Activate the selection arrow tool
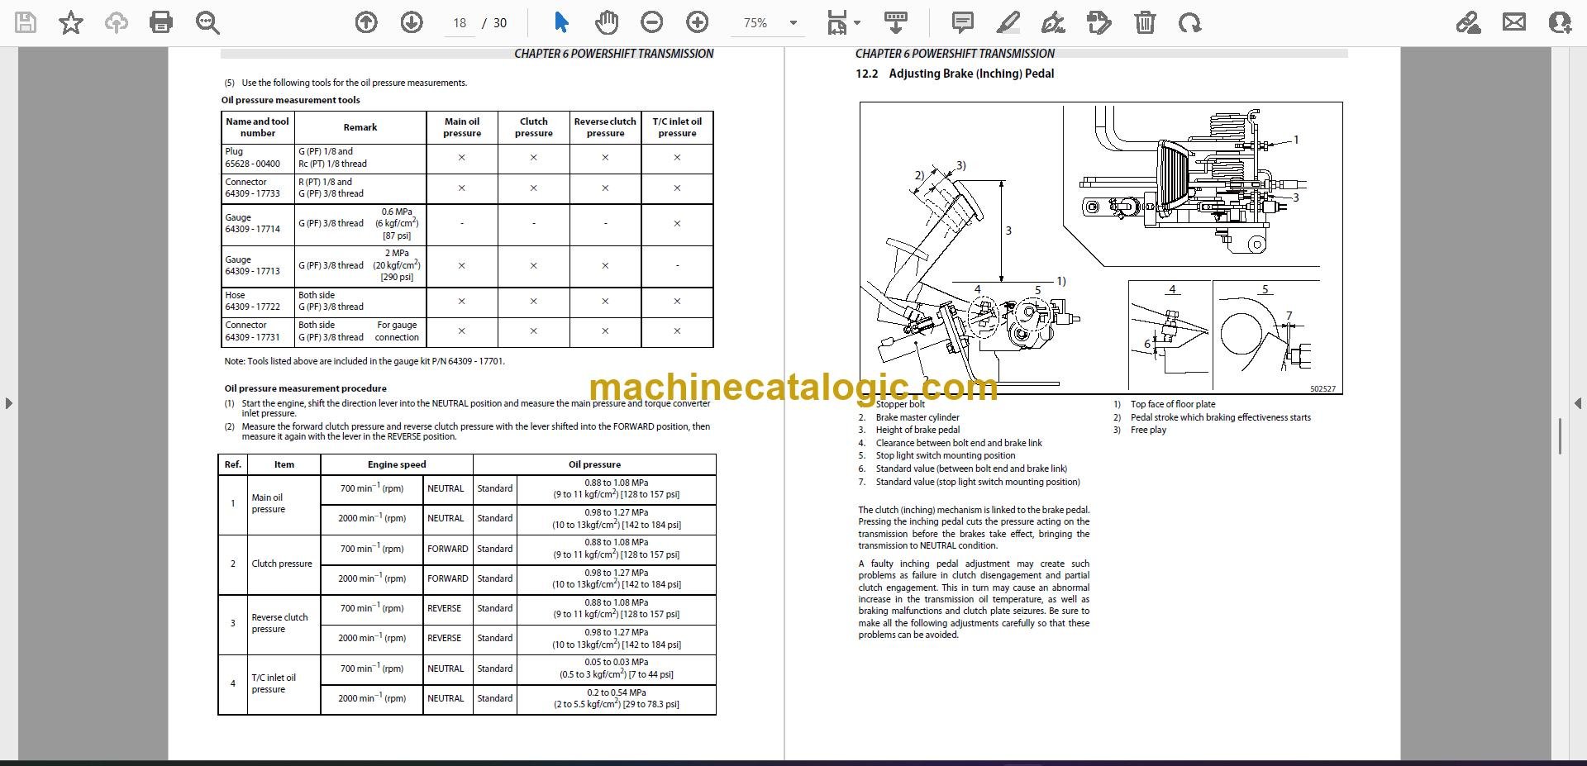1587x766 pixels. [x=561, y=22]
